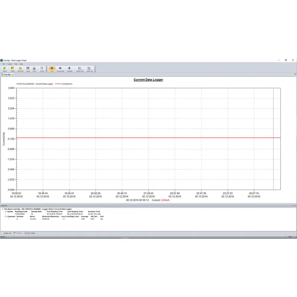Save the graph using the Save icon

click(28, 69)
